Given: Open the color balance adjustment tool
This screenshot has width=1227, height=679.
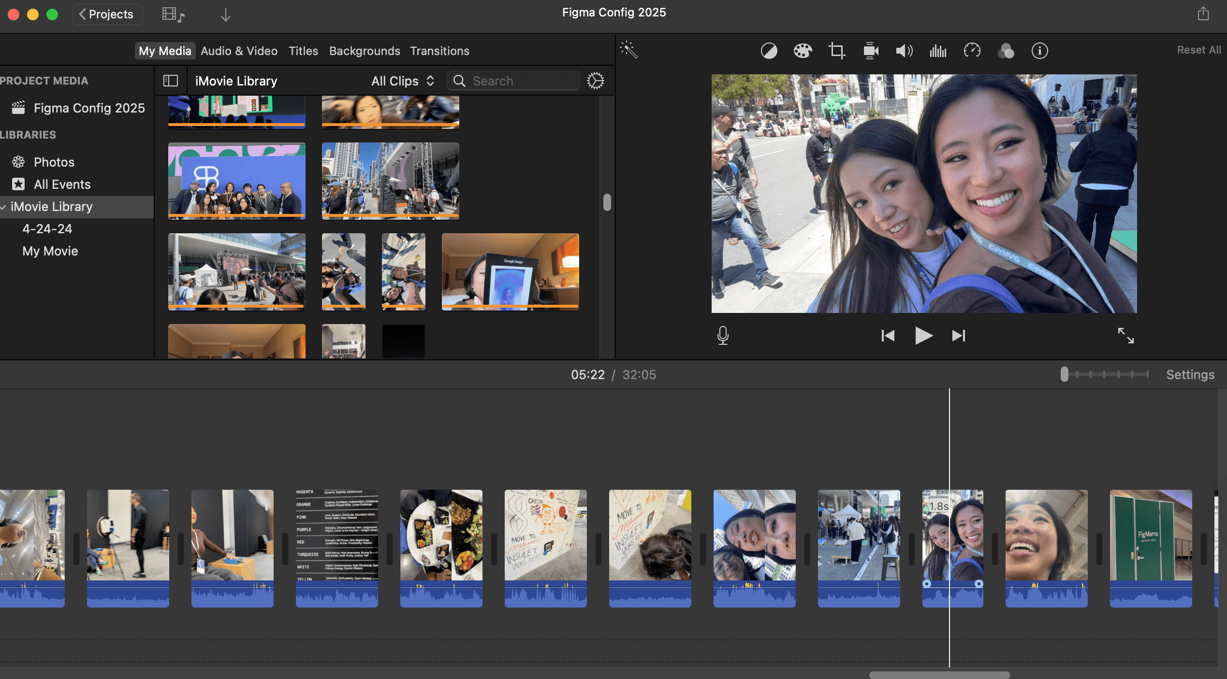Looking at the screenshot, I should [x=769, y=51].
